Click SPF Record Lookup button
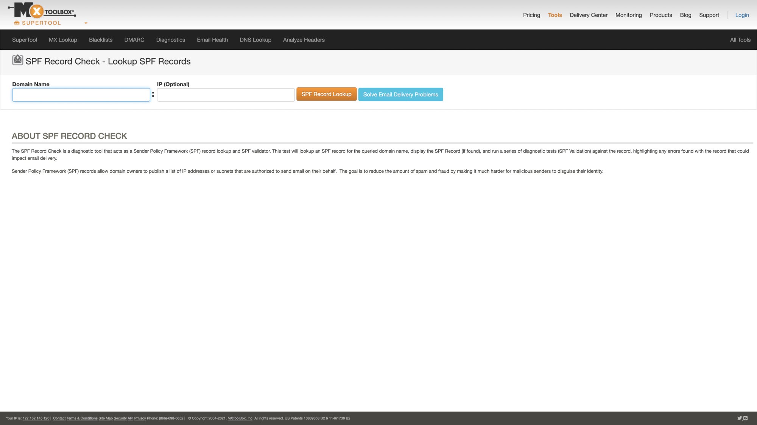757x425 pixels. pos(326,94)
